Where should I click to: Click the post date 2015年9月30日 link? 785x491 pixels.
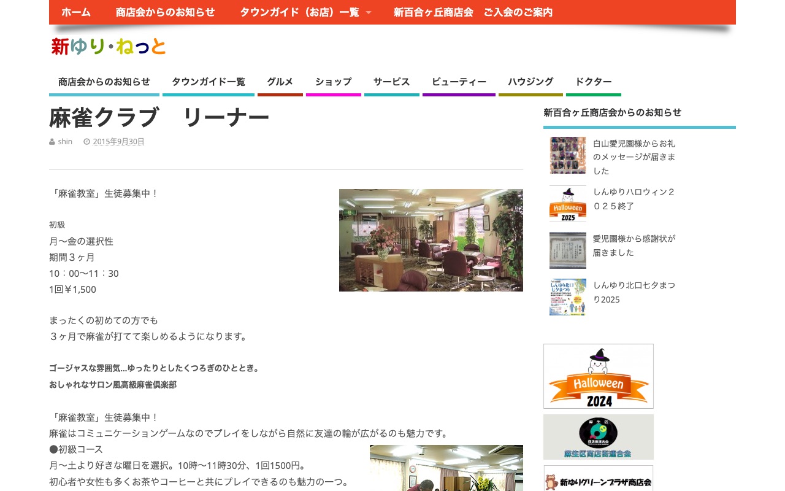pos(118,141)
